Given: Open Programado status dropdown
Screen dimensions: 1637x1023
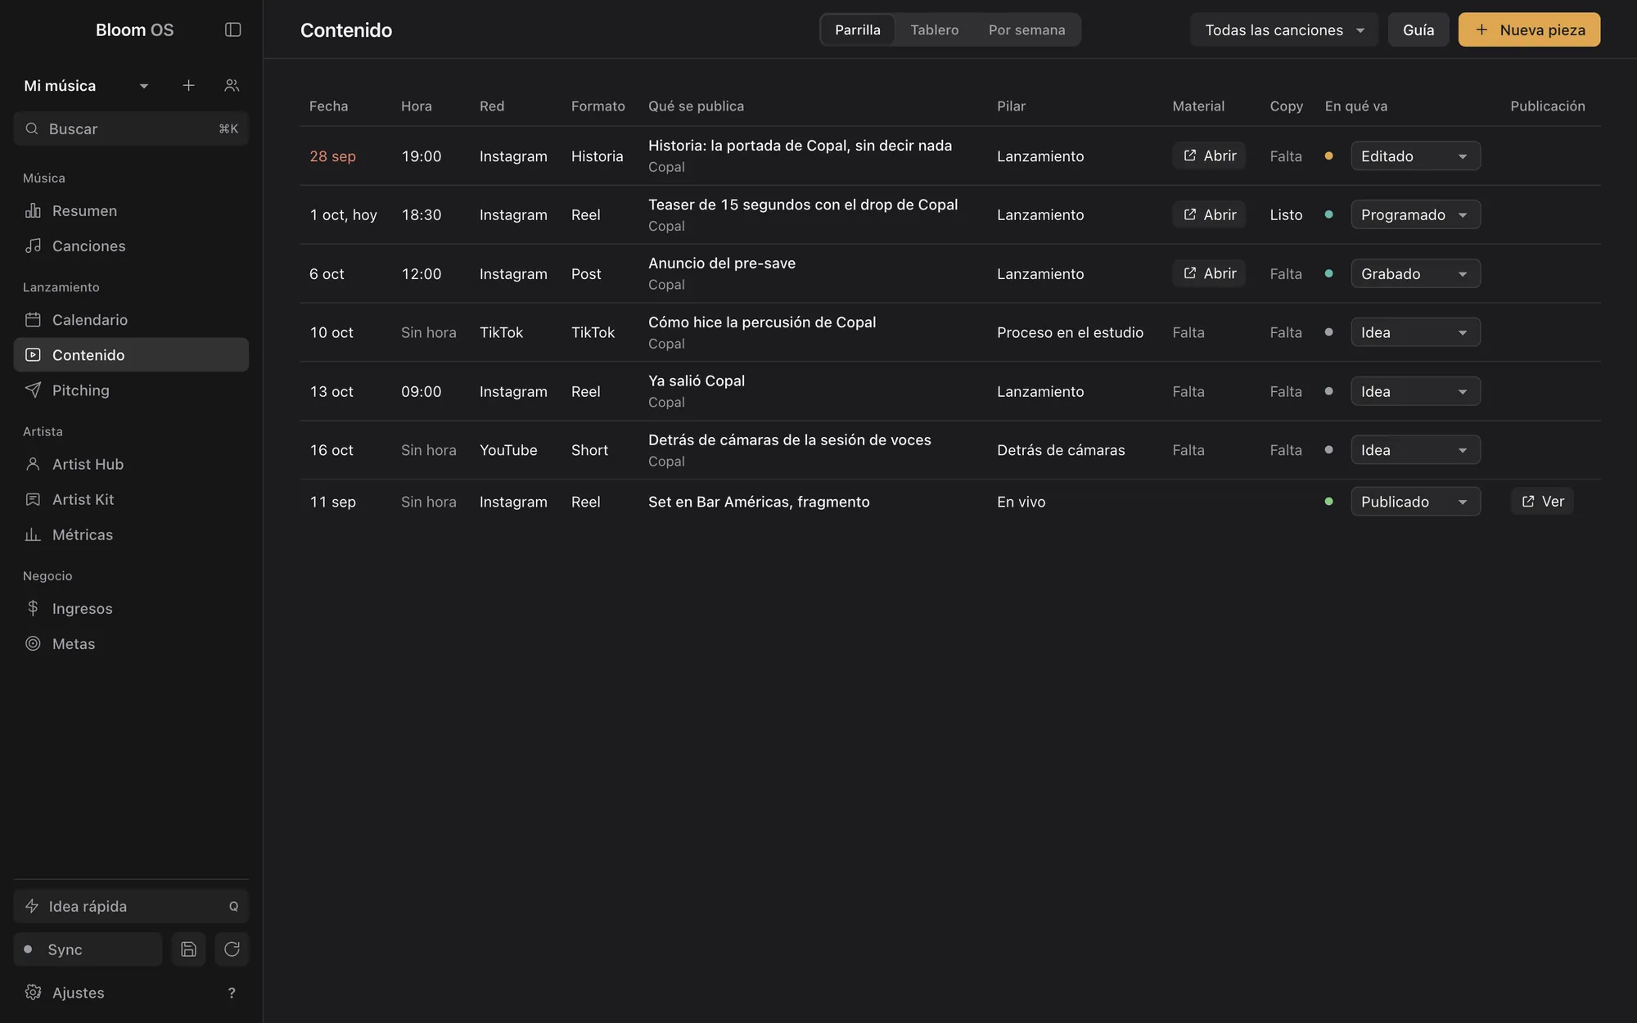Looking at the screenshot, I should 1415,214.
